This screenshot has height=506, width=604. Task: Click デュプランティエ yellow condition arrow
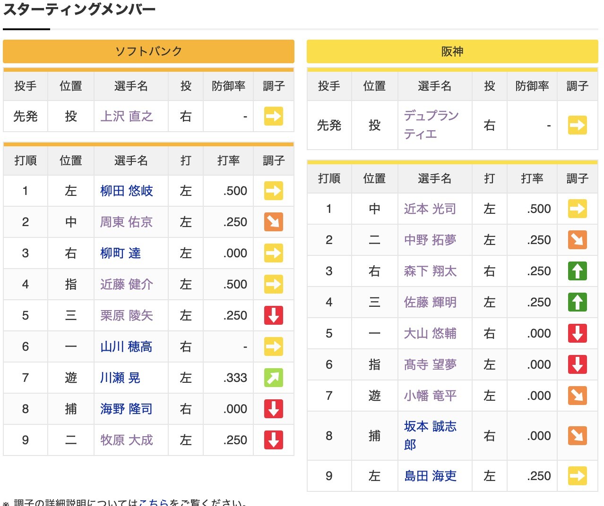click(x=578, y=125)
